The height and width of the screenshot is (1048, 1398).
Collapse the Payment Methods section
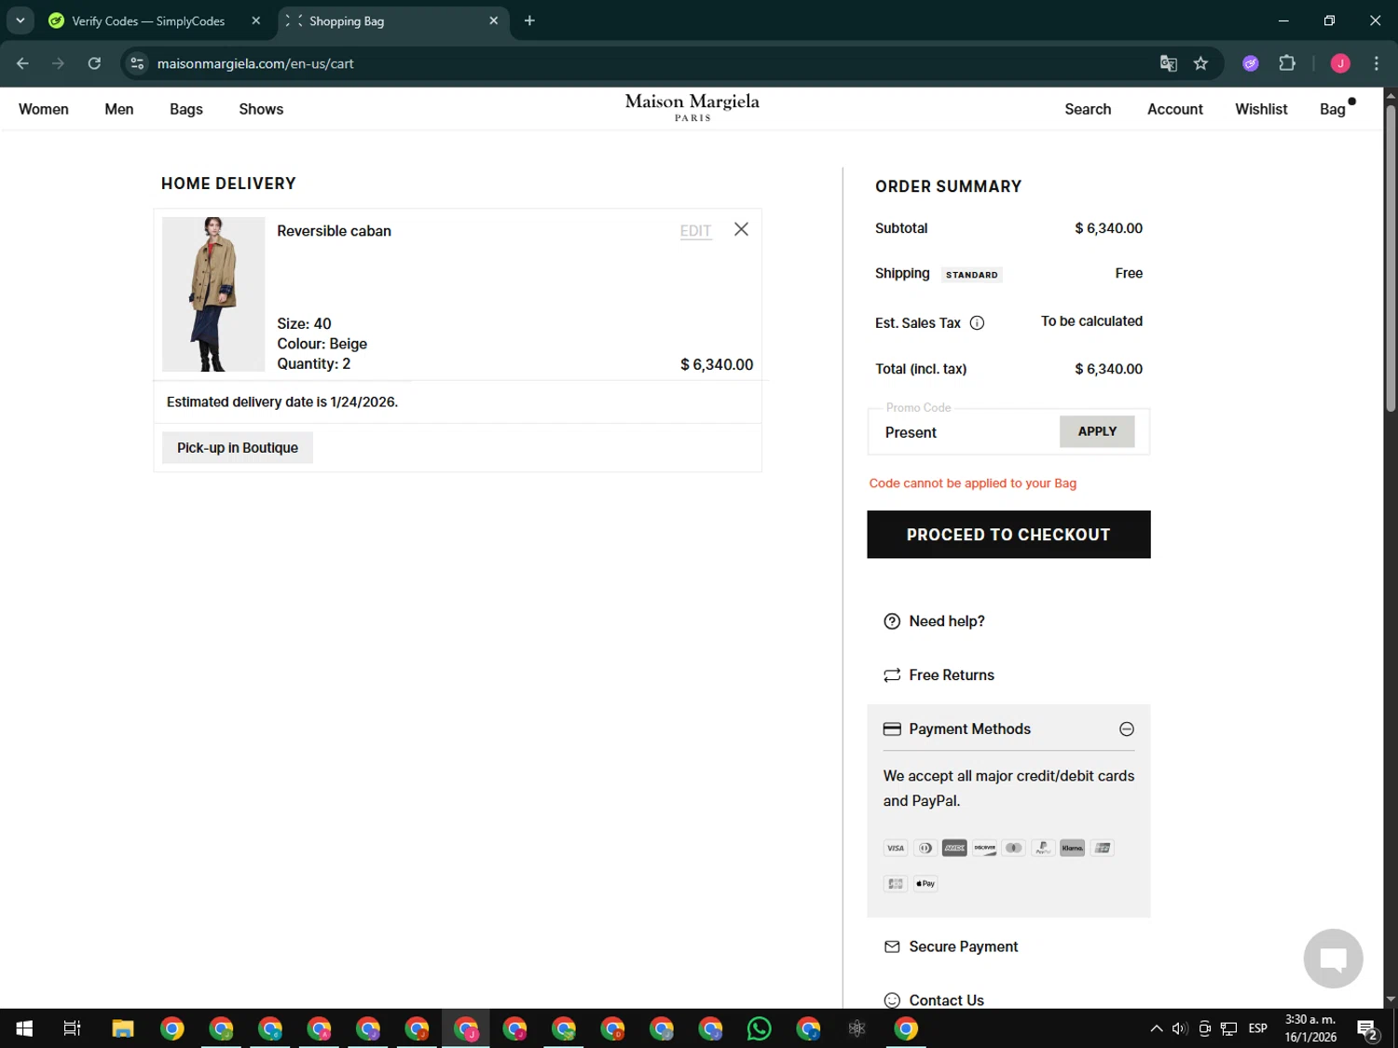1126,729
